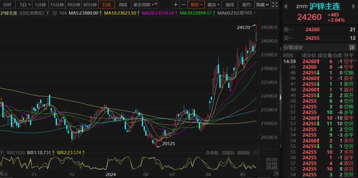Open MA indicator settings gear icon
The width and height of the screenshot is (358, 178).
click(55, 13)
